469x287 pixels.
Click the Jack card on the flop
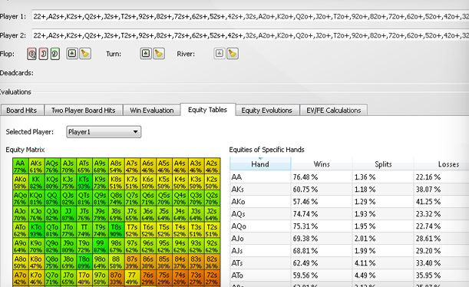pyautogui.click(x=44, y=54)
